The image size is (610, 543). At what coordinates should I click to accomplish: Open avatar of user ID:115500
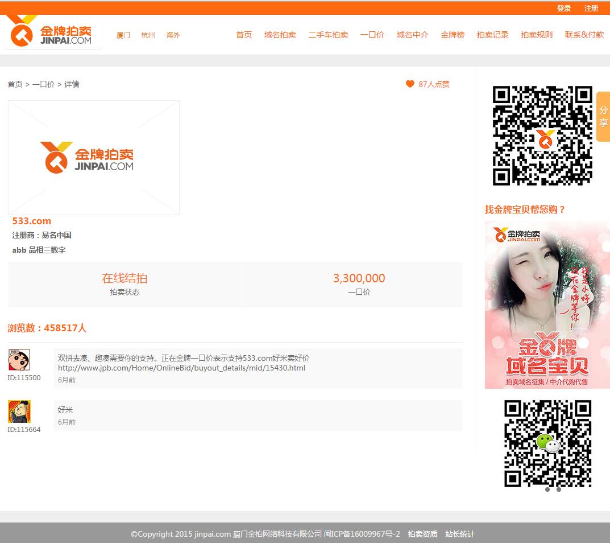(x=19, y=360)
